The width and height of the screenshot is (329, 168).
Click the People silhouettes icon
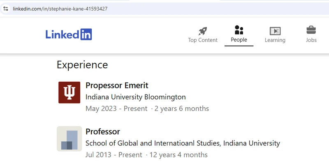click(239, 30)
